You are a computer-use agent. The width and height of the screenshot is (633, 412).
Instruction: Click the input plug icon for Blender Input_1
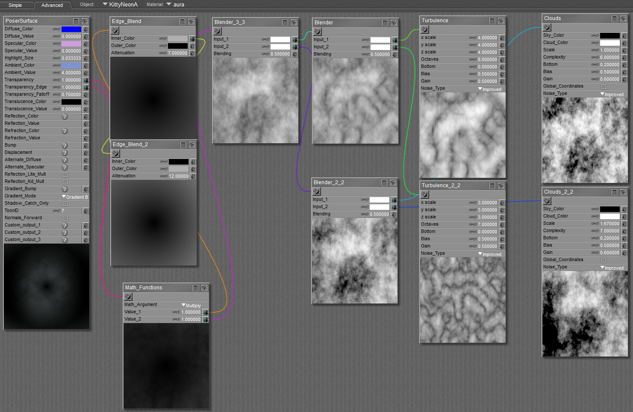point(395,40)
